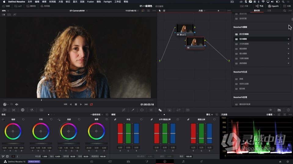293x164 pixels.
Task: Play the clip forward
Action: (x=81, y=104)
